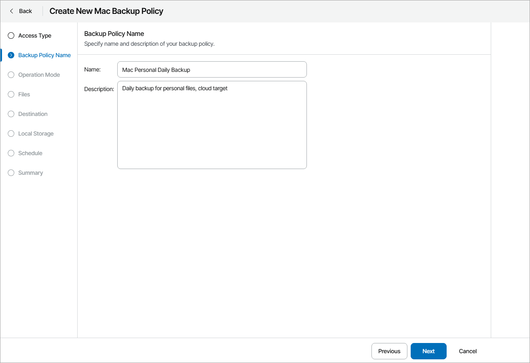Viewport: 530px width, 363px height.
Task: Select the Access Type unfilled radio circle
Action: click(x=11, y=36)
